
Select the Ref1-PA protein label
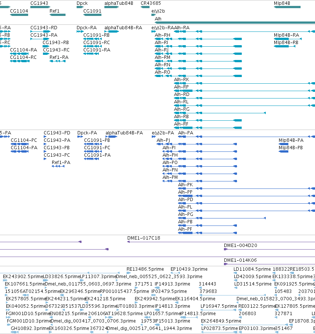pos(61,162)
